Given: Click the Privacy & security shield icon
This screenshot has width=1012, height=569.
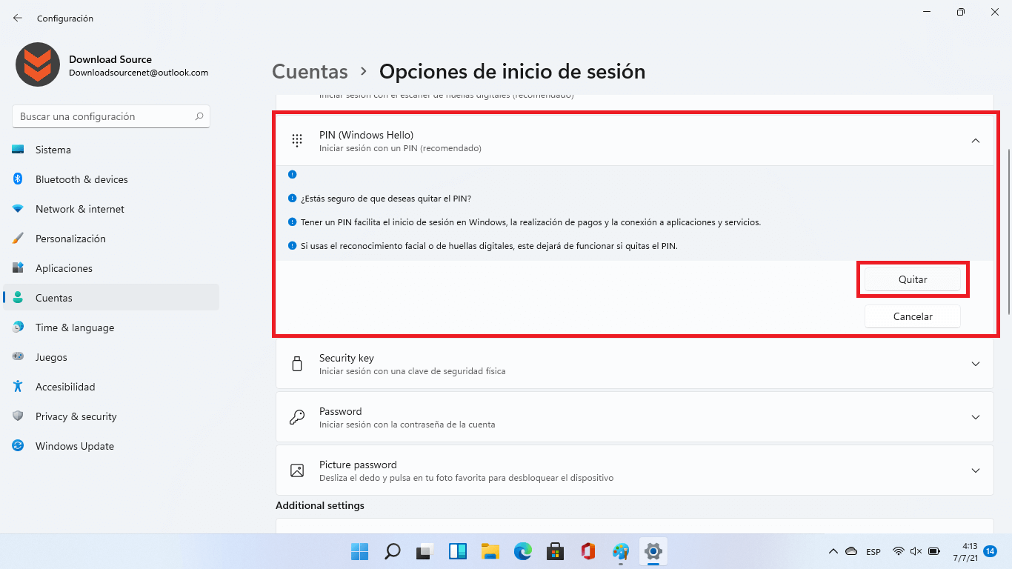Looking at the screenshot, I should (x=18, y=416).
